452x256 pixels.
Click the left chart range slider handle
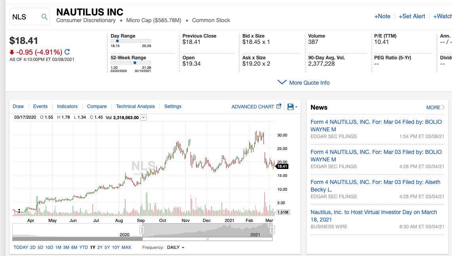click(x=142, y=230)
